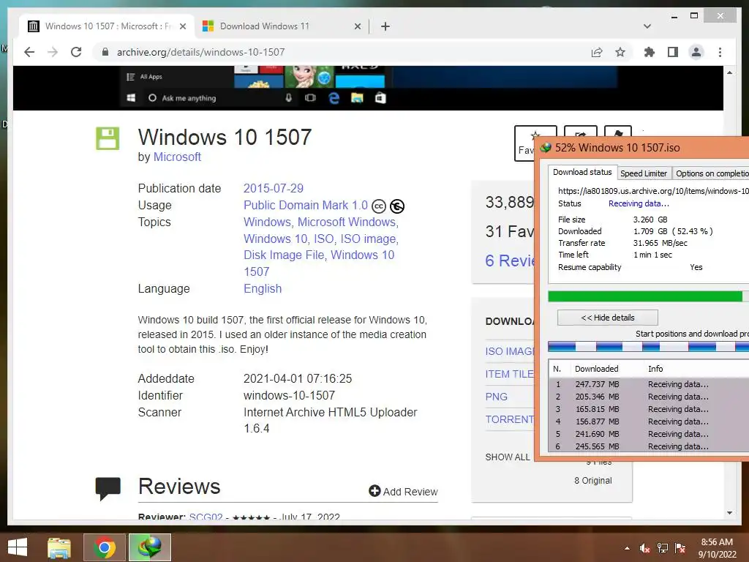Open Chrome profile avatar
The height and width of the screenshot is (562, 749).
tap(696, 52)
